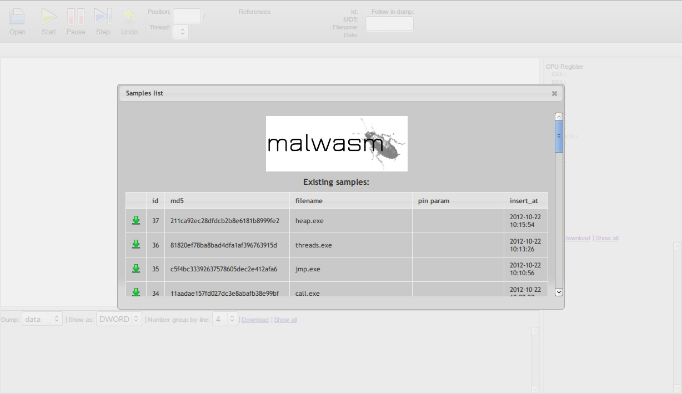Click id cell 35 in samples table

(x=156, y=269)
